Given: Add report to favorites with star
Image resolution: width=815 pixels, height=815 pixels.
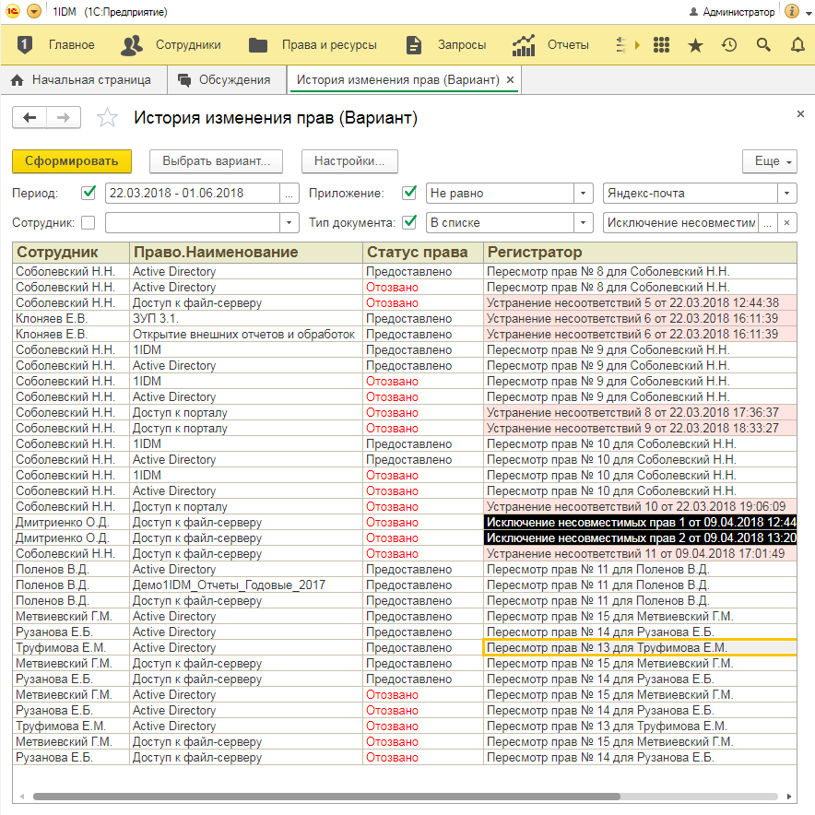Looking at the screenshot, I should (108, 118).
